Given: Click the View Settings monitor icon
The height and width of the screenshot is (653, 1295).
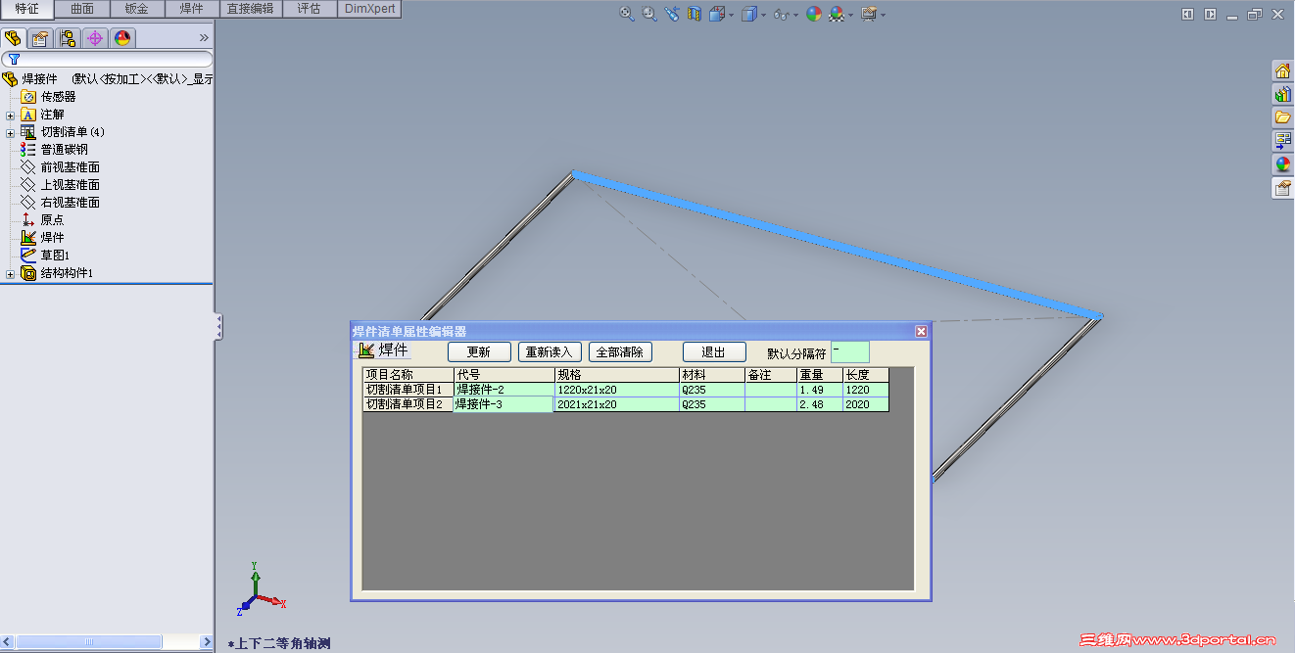Looking at the screenshot, I should (869, 14).
